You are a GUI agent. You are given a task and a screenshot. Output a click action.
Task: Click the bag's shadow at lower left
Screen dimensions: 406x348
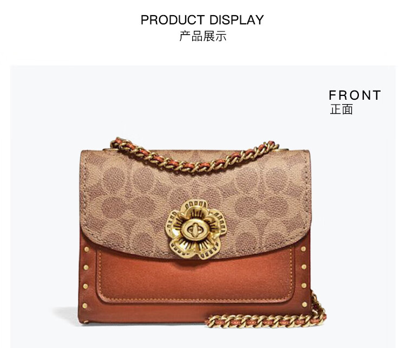[x=67, y=315]
